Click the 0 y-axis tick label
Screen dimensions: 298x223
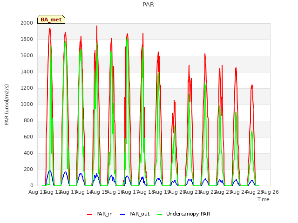(32, 186)
